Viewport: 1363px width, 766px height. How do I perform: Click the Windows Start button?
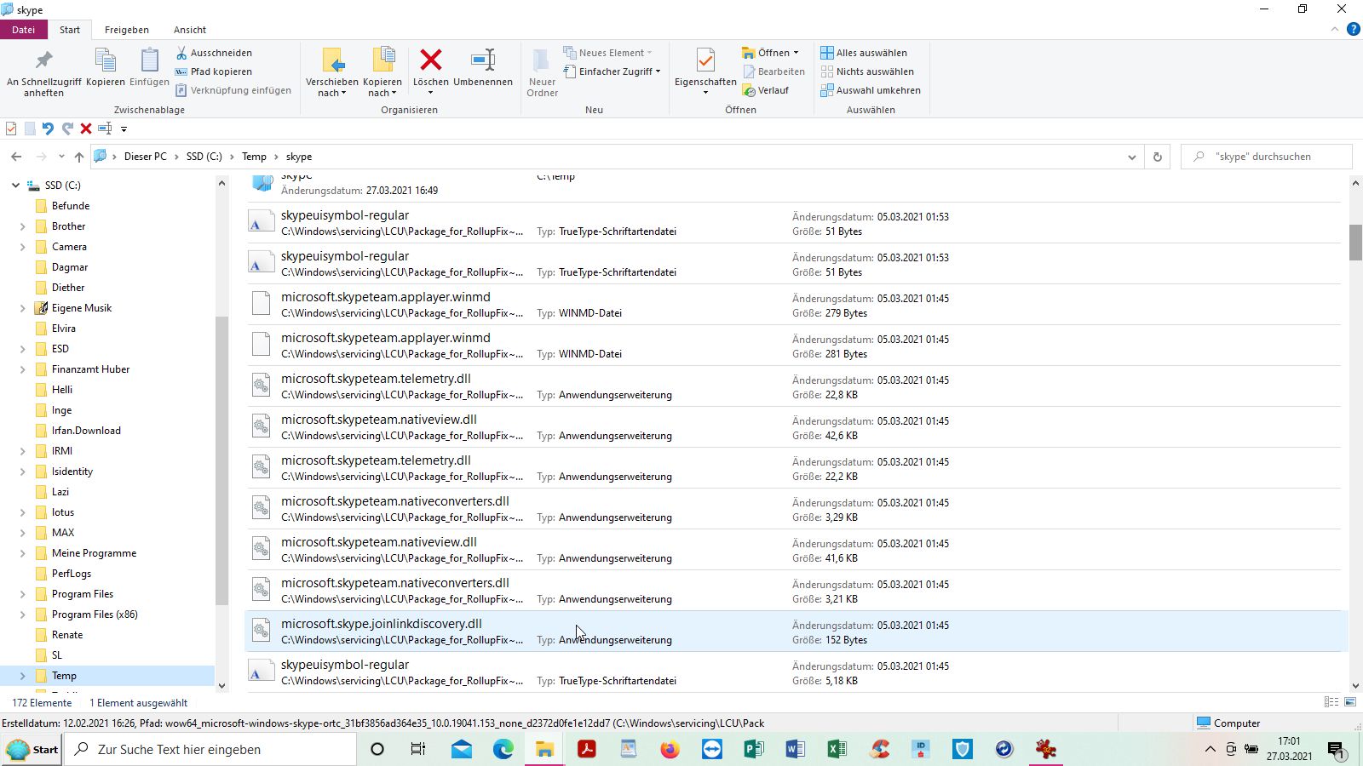coord(32,749)
